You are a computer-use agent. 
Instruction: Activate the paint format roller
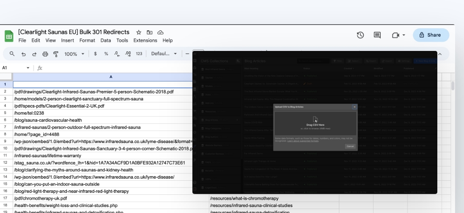click(x=56, y=54)
